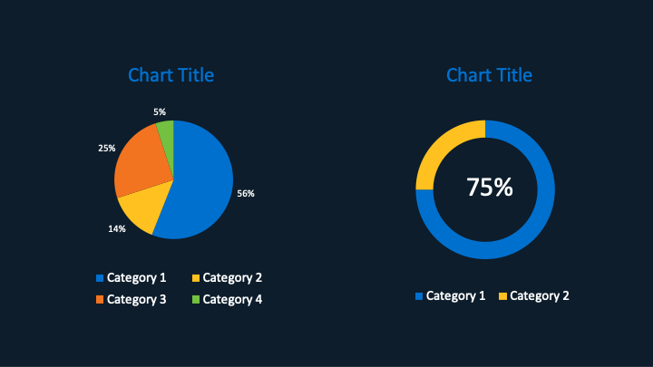
Task: Select the left pie chart's title
Action: [171, 75]
